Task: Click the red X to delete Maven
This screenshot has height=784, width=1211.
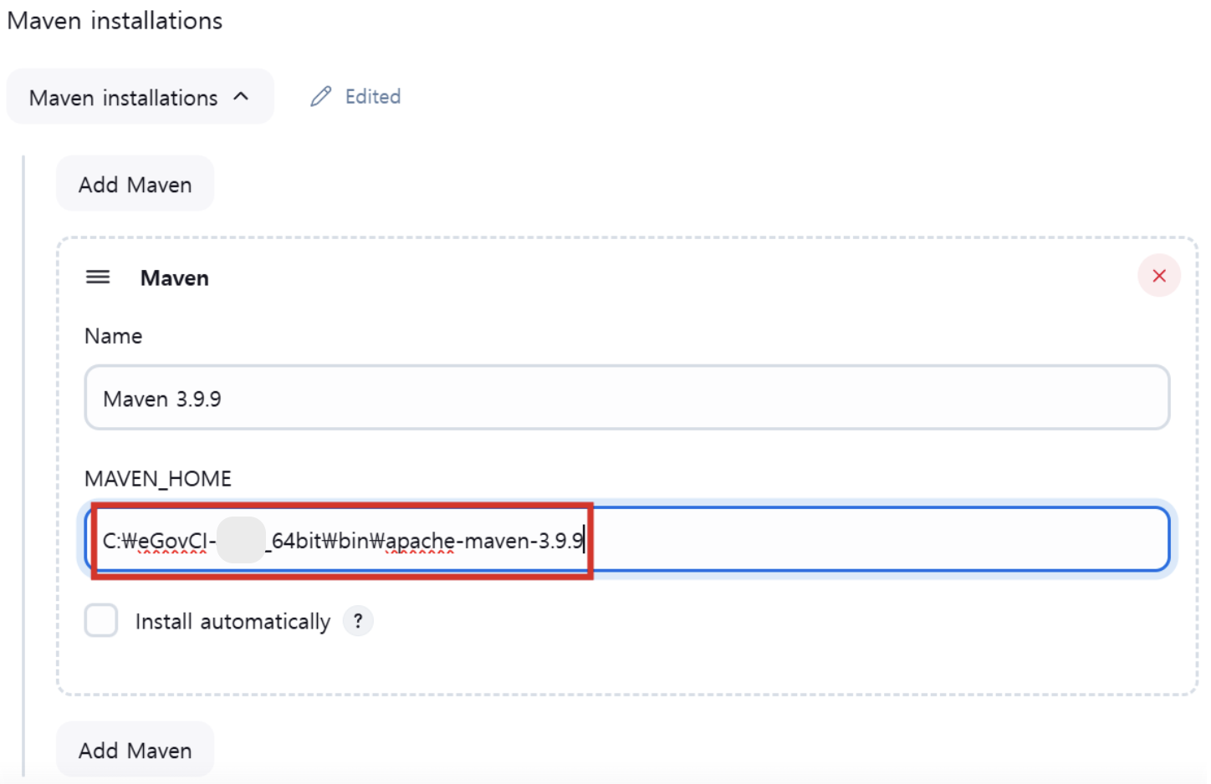Action: 1158,276
